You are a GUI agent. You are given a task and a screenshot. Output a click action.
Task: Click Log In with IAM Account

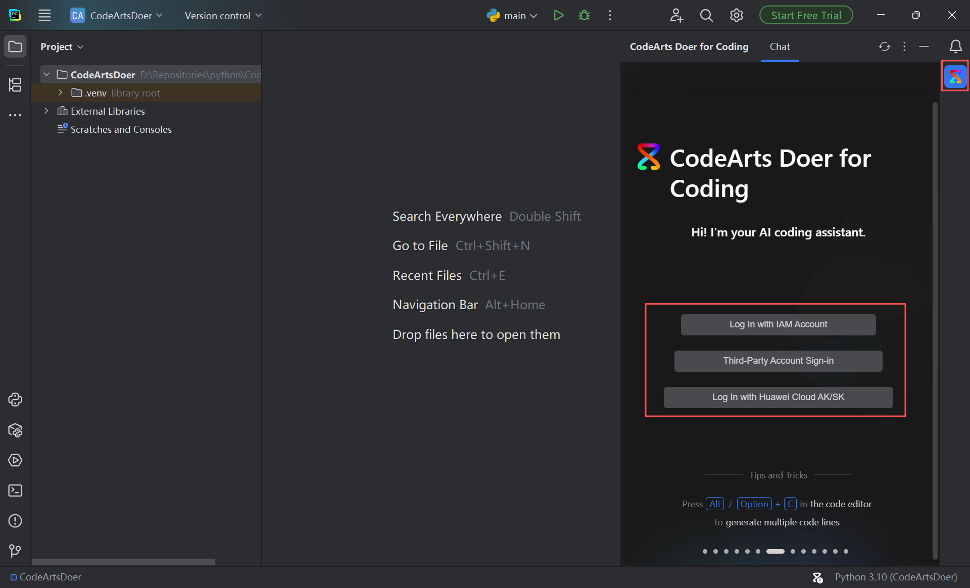pos(778,324)
